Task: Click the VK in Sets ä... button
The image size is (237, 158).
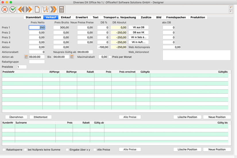Action: (x=138, y=37)
